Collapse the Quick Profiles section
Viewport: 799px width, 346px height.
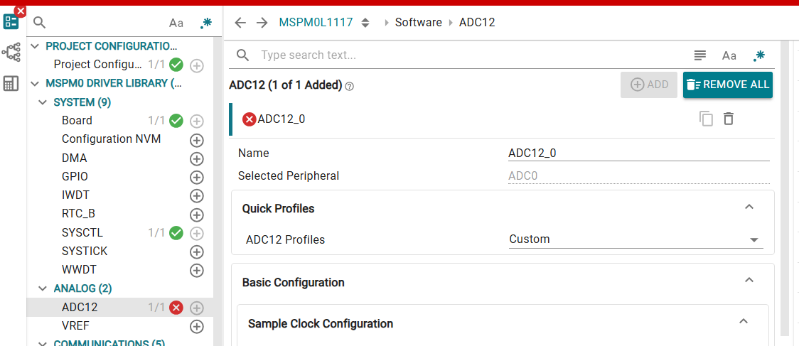(749, 207)
